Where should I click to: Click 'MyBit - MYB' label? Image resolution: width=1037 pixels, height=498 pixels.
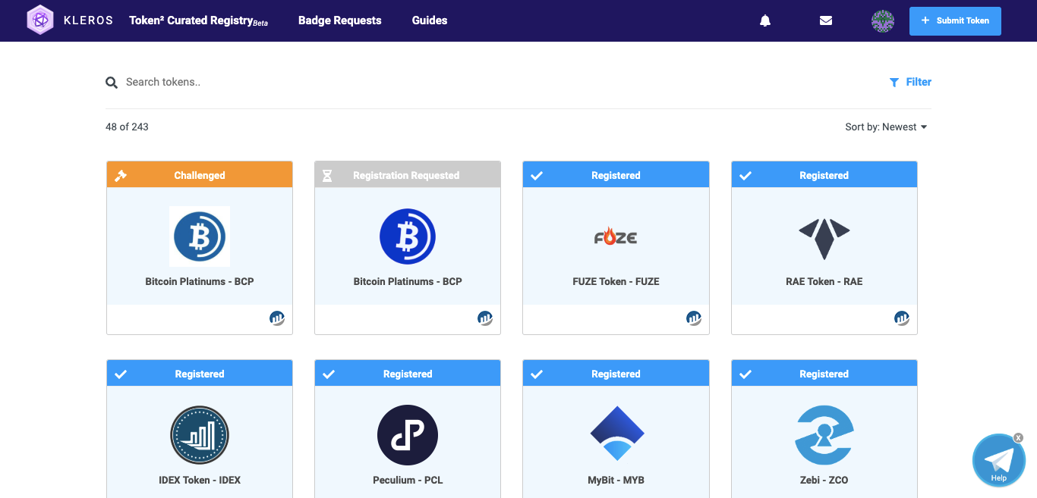(x=616, y=480)
